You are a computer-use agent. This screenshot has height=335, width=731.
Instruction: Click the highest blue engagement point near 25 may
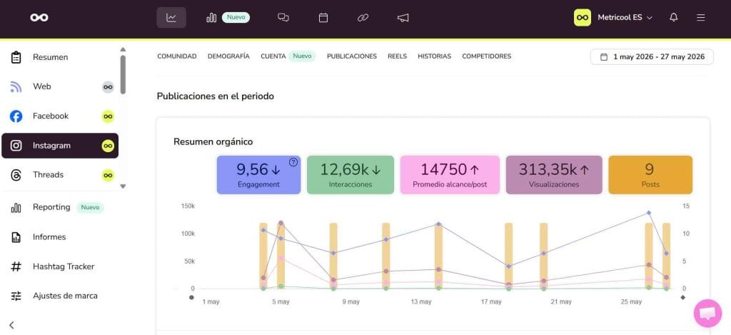pyautogui.click(x=648, y=213)
